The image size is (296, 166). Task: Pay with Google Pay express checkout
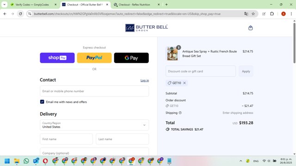[x=131, y=58]
